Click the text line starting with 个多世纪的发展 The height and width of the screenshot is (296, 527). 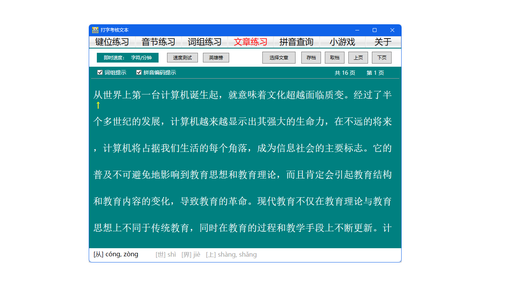point(243,122)
